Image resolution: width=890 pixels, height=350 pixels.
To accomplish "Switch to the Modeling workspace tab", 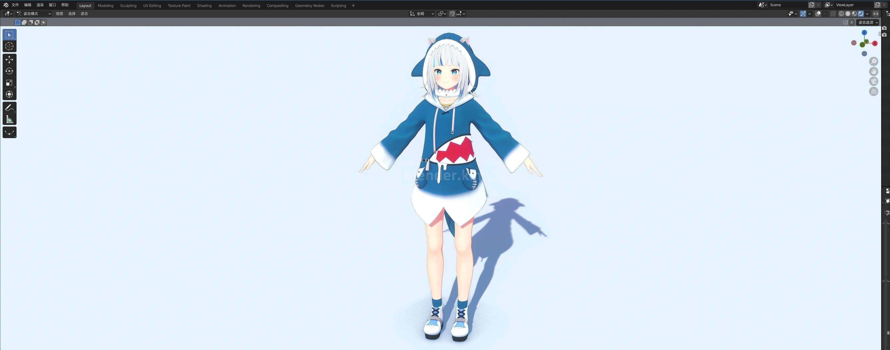I will tap(105, 5).
